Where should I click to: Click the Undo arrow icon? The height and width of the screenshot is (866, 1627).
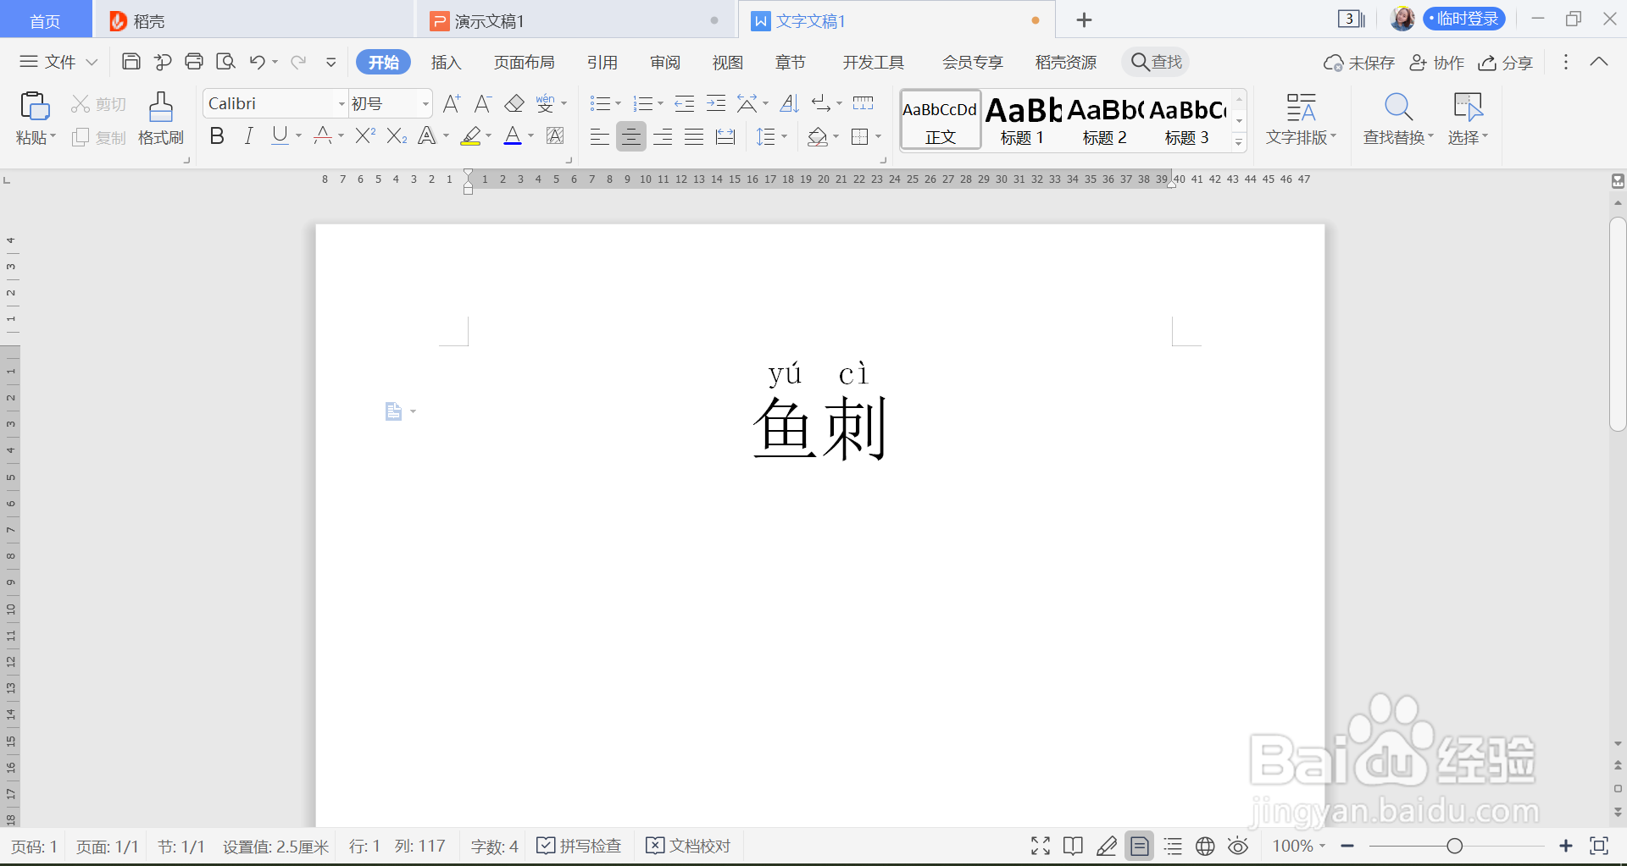(258, 62)
